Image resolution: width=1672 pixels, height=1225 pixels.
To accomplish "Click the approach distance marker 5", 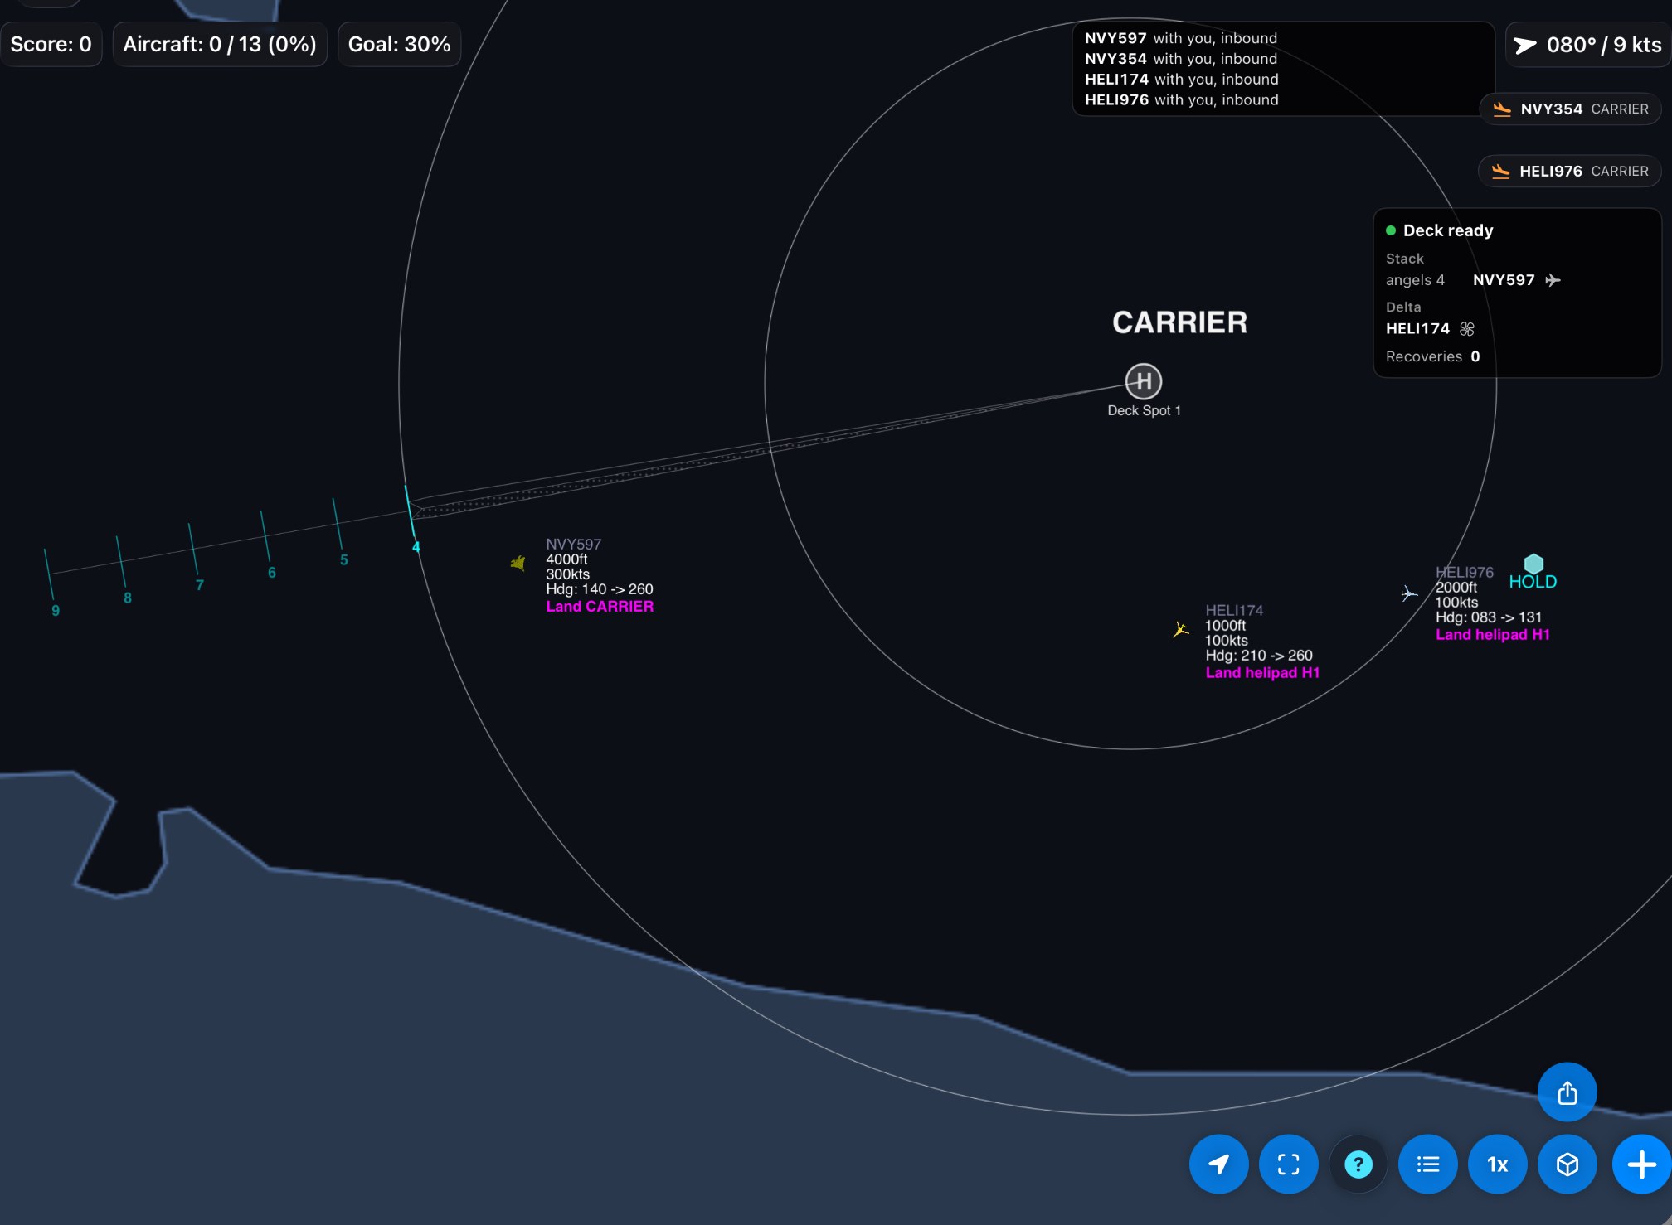I will pos(343,559).
